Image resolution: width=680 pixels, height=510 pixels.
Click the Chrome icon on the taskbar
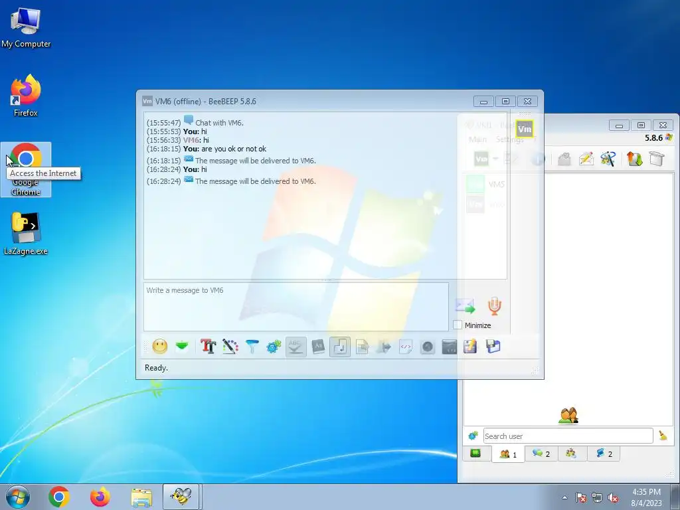tap(59, 497)
